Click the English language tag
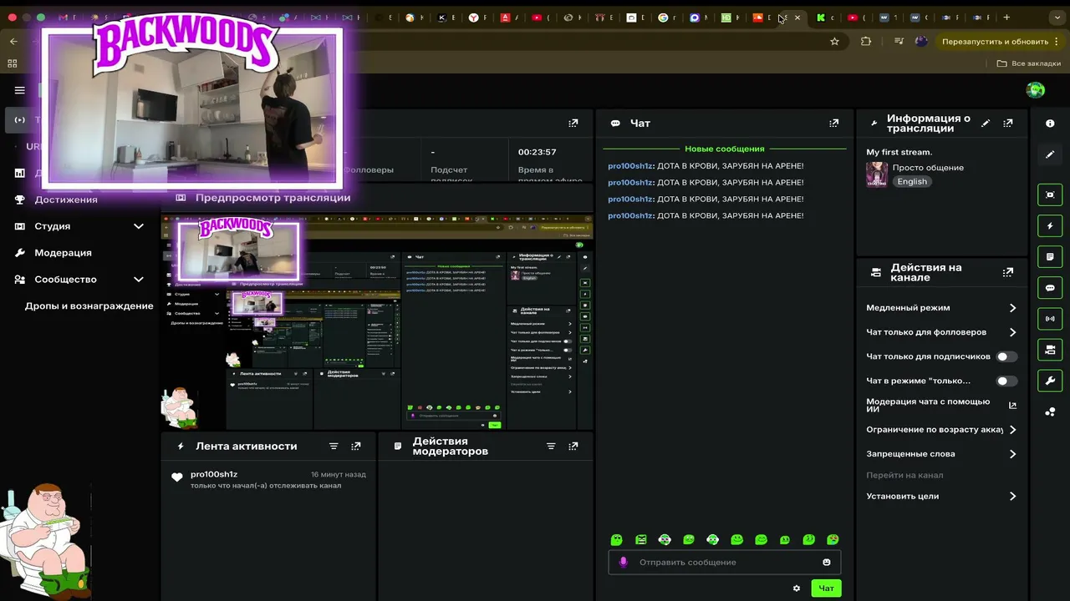Viewport: 1070px width, 601px height. point(912,182)
